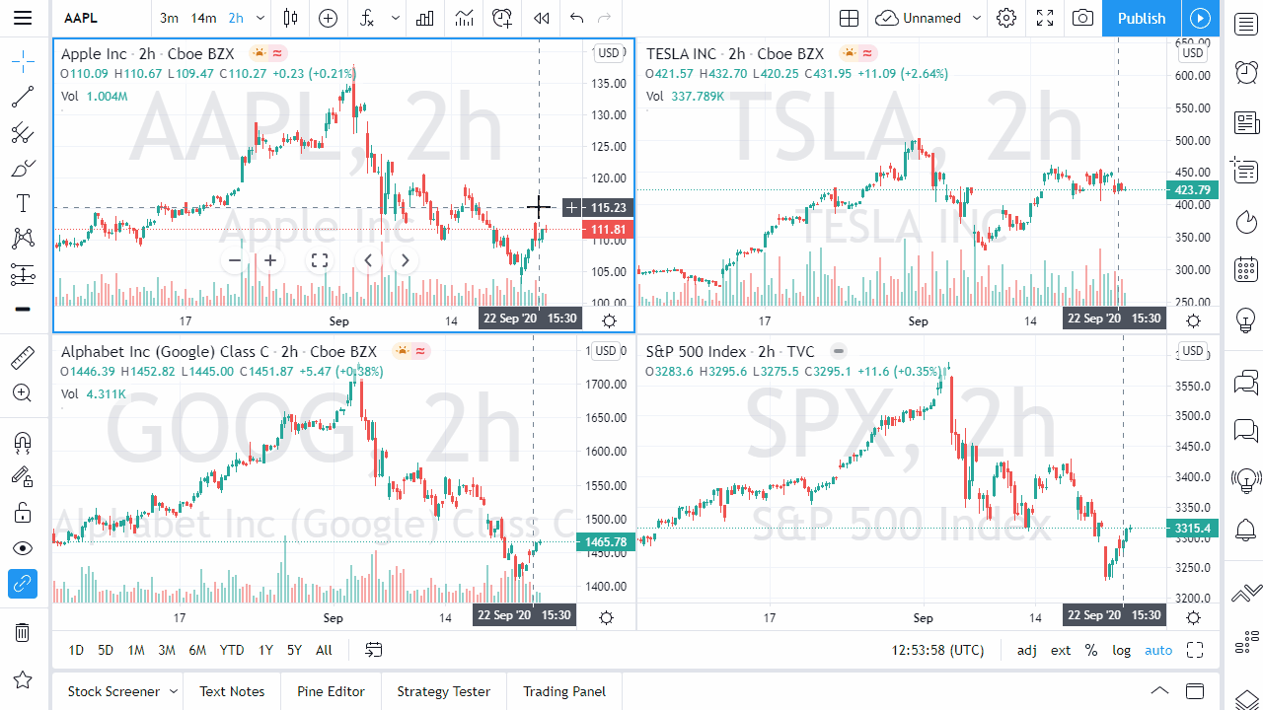Image resolution: width=1263 pixels, height=710 pixels.
Task: Take a chart snapshot with camera
Action: [x=1083, y=18]
